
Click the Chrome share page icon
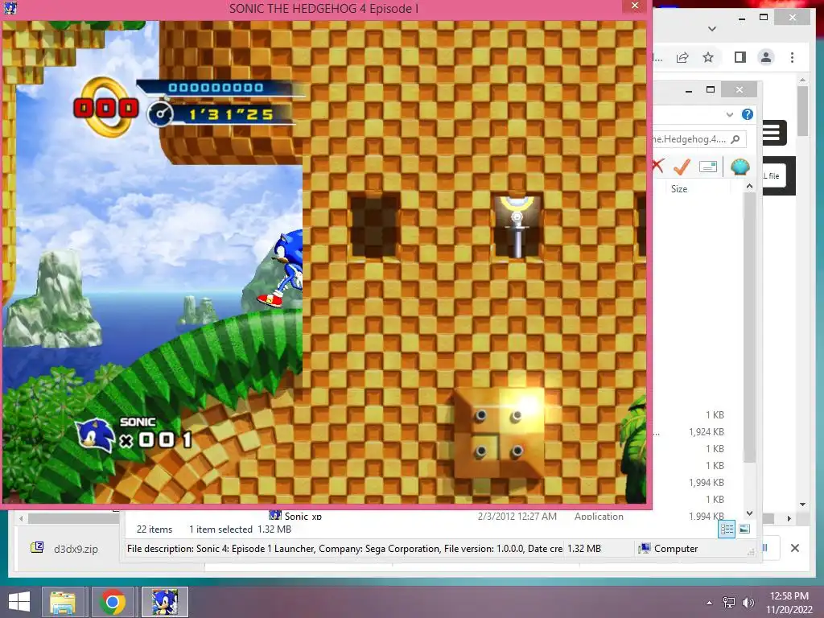(x=682, y=57)
